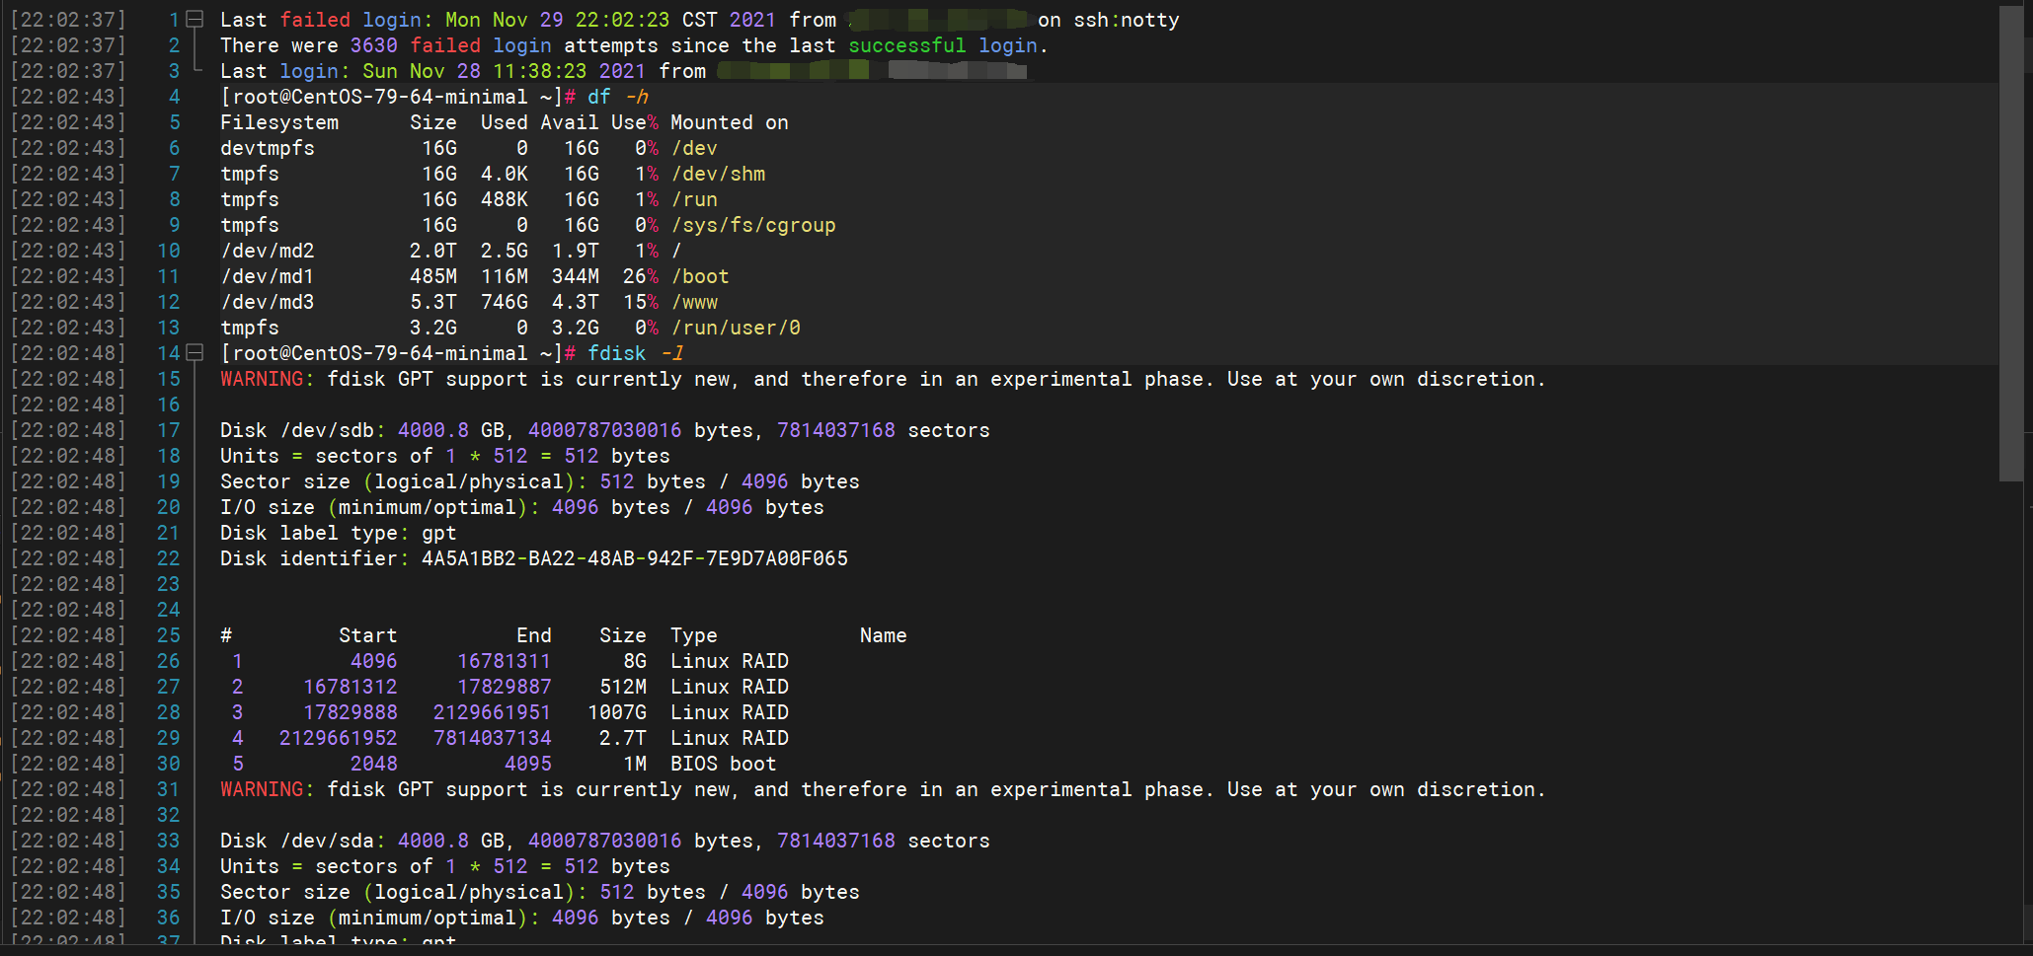The height and width of the screenshot is (956, 2033).
Task: Click the 'Start' partition column header
Action: (x=368, y=635)
